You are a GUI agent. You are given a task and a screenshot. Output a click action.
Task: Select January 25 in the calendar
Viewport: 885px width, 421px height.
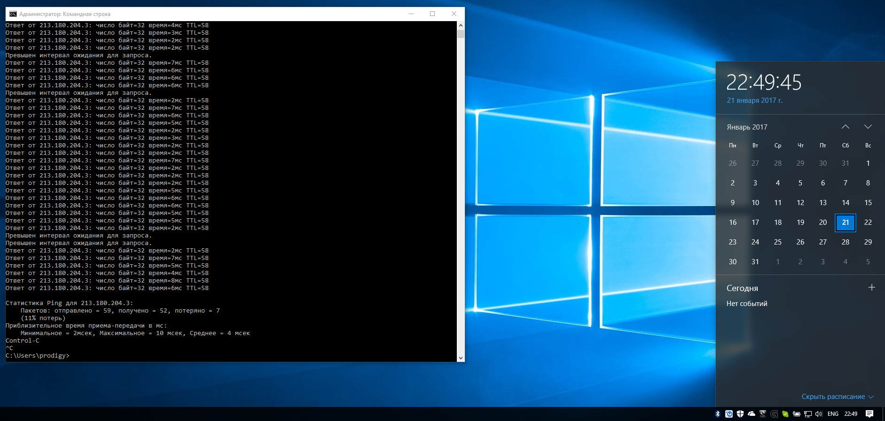(778, 242)
